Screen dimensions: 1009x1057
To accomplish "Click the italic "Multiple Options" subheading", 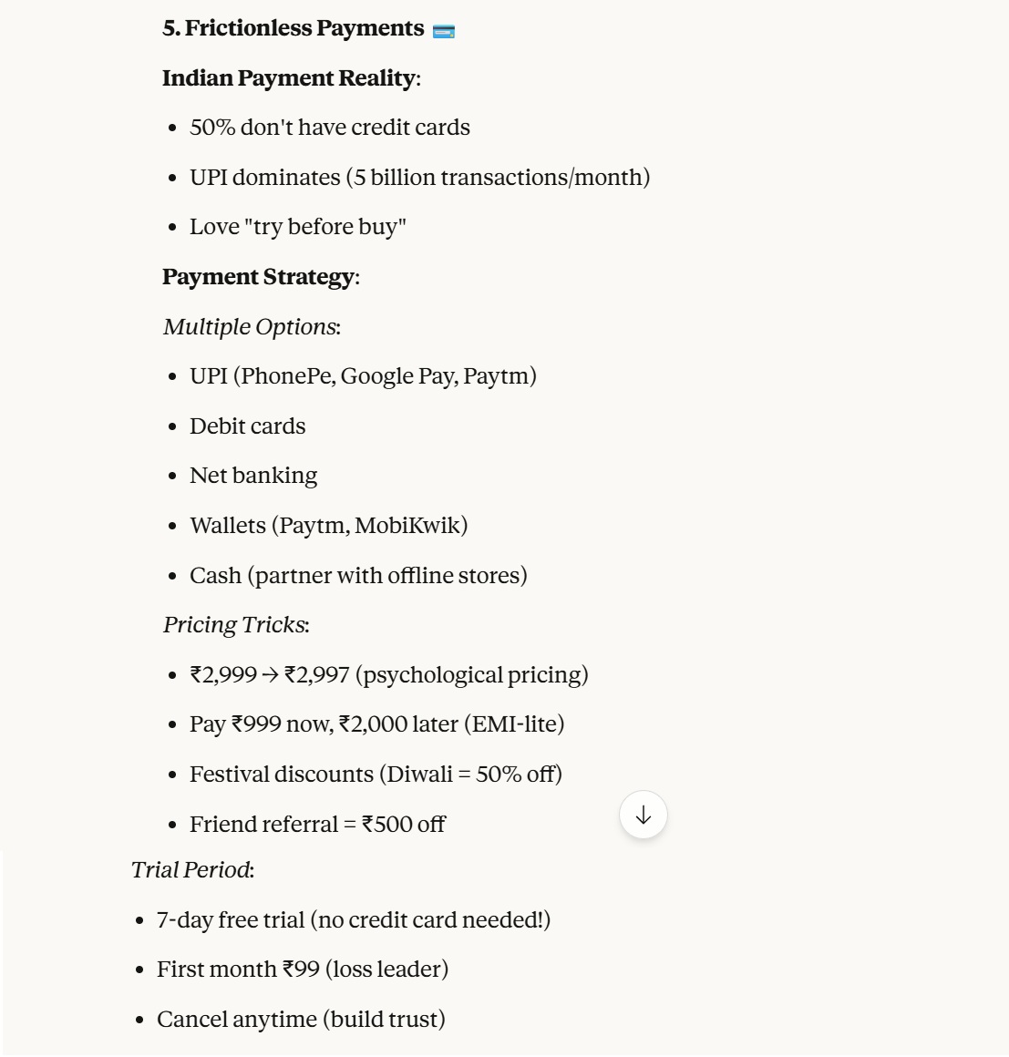I will point(250,327).
